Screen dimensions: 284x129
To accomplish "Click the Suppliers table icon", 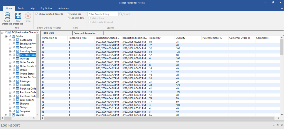I will click(17, 111).
